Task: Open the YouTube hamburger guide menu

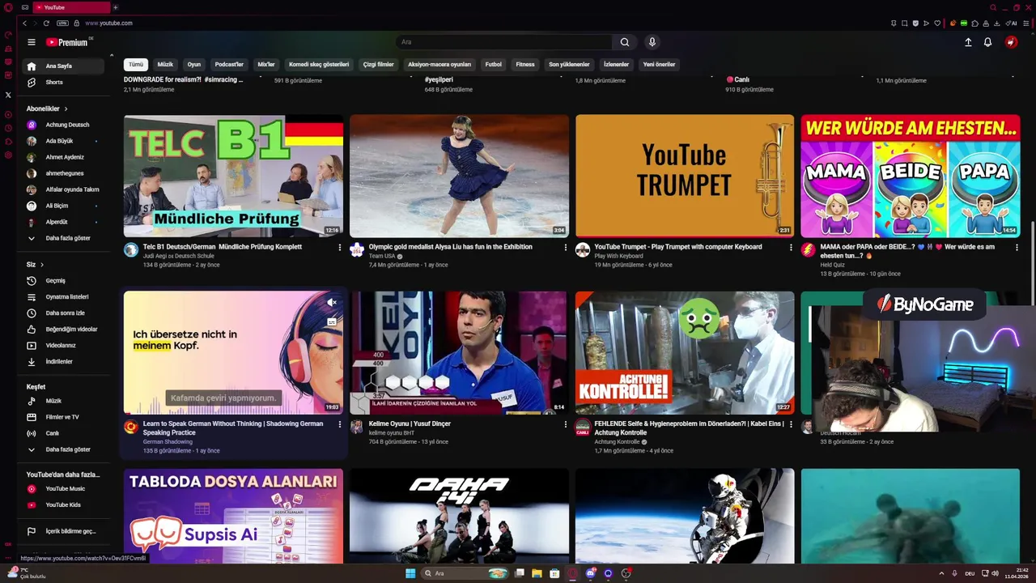Action: (32, 42)
